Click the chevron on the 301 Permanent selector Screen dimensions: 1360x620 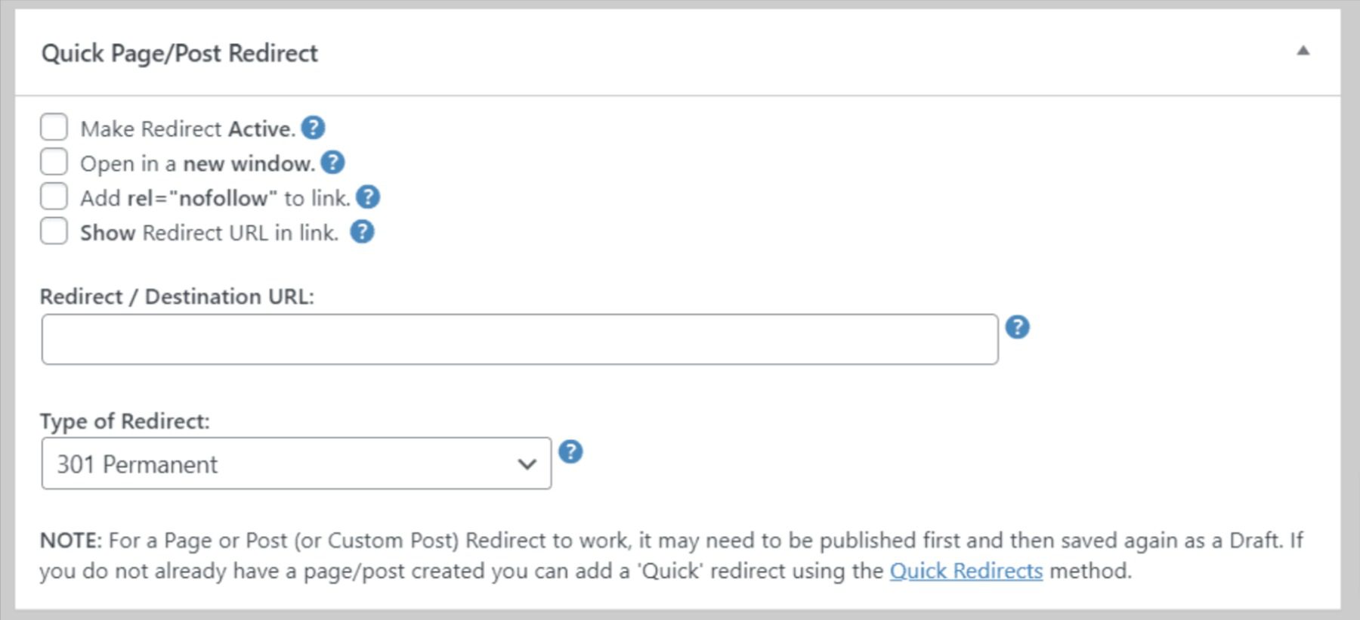(x=527, y=463)
